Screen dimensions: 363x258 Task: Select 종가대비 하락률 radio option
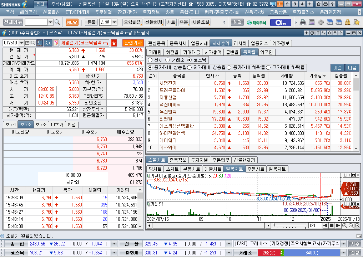[229, 68]
